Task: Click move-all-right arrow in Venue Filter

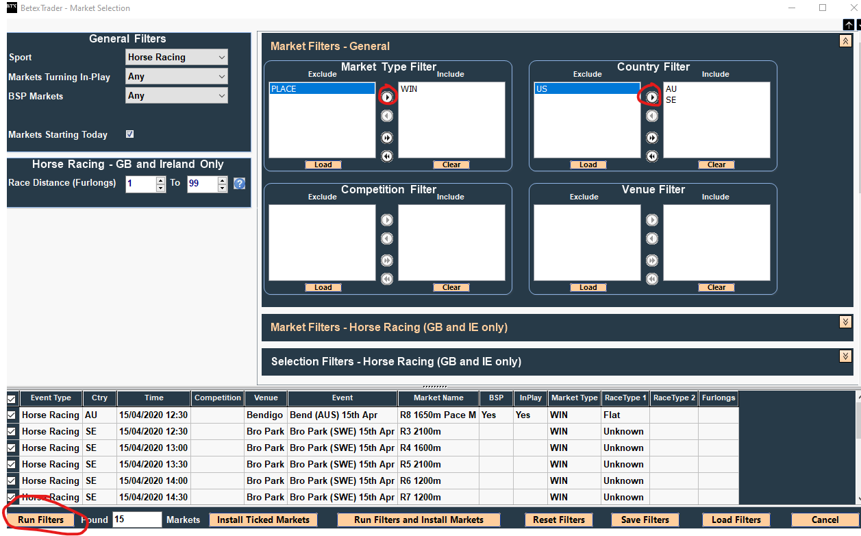Action: pos(652,260)
